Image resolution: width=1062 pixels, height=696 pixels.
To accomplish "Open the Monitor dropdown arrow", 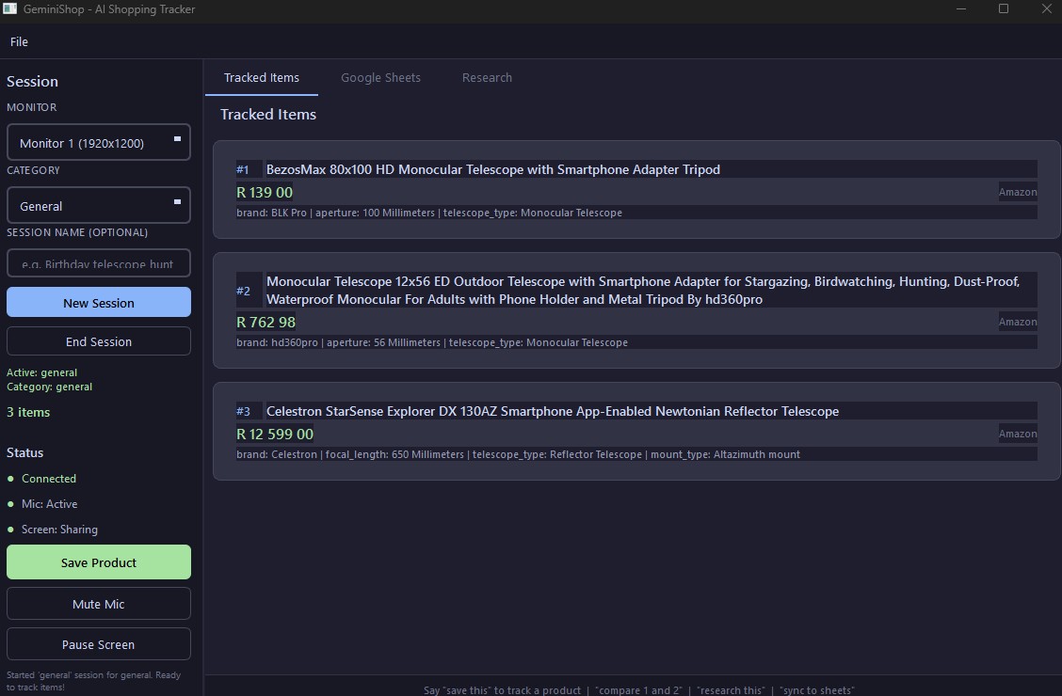I will 177,139.
